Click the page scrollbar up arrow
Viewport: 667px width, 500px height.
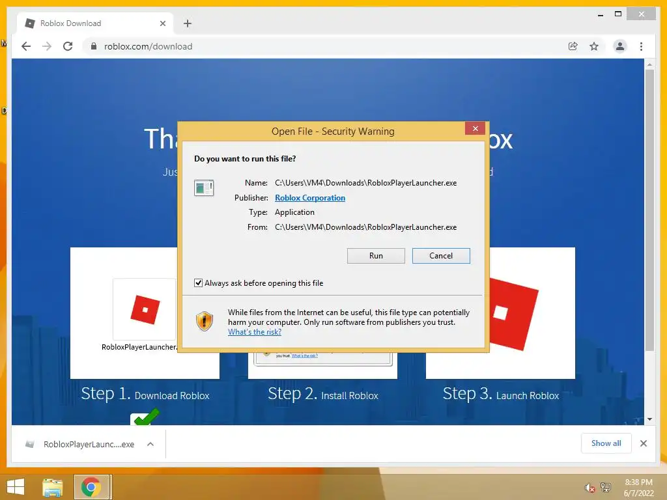[x=649, y=64]
